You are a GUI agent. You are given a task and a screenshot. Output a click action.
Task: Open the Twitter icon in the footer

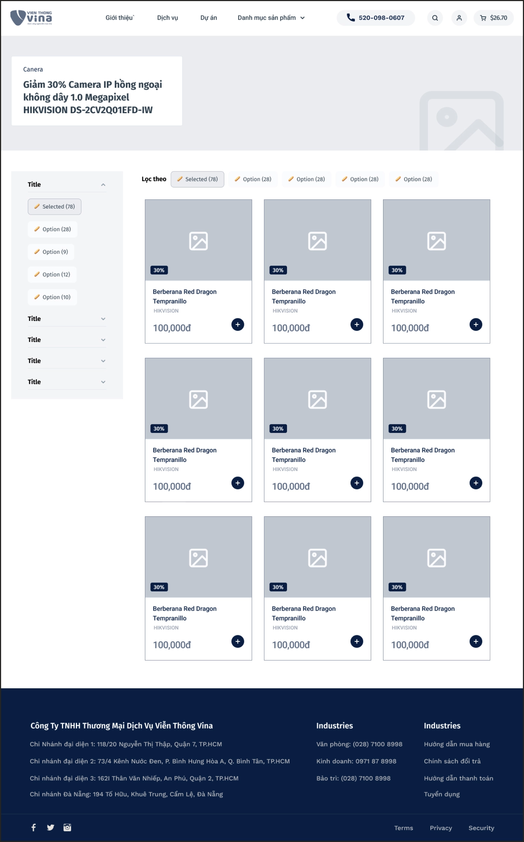50,827
